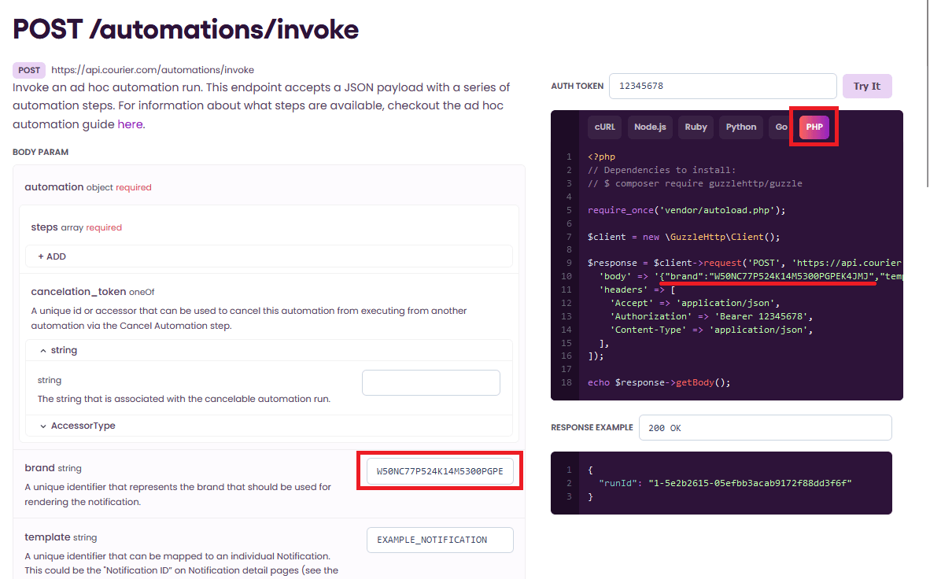Image resolution: width=930 pixels, height=579 pixels.
Task: Click the template EXAMPLE_NOTIFICATION field
Action: (x=440, y=540)
